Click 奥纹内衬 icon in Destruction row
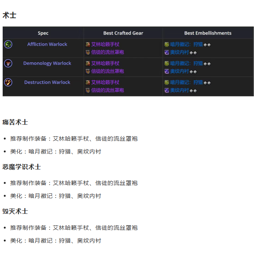This screenshot has width=258, height=254. [166, 90]
